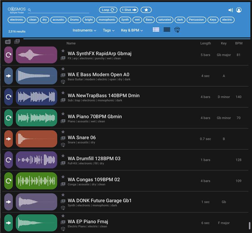Expand the Instruments dropdown
Viewport: 252px width, 233px height.
pos(84,30)
